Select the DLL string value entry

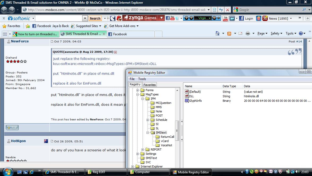tap(191, 96)
